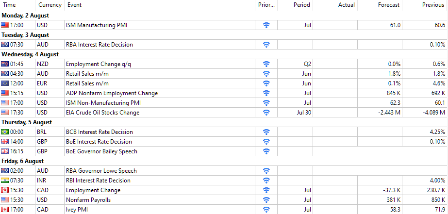Screen dimensions: 448x214
Task: Click priority icon for ISM Manufacturing PMI
Action: (266, 25)
